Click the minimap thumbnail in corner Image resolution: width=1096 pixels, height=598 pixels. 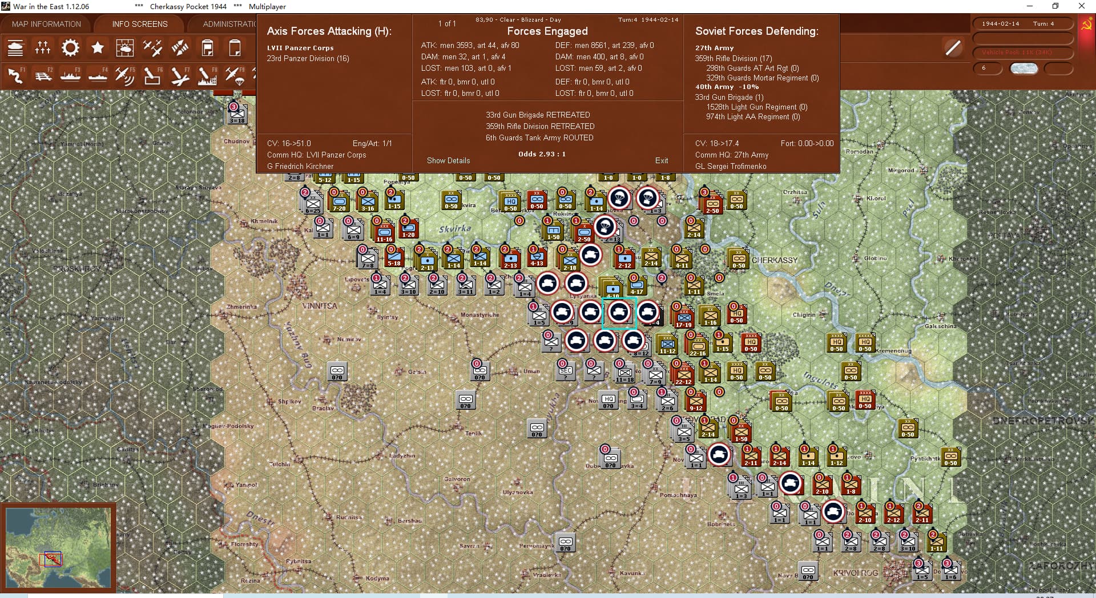pos(58,548)
